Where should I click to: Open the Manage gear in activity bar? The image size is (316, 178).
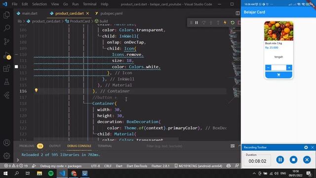pyautogui.click(x=6, y=156)
